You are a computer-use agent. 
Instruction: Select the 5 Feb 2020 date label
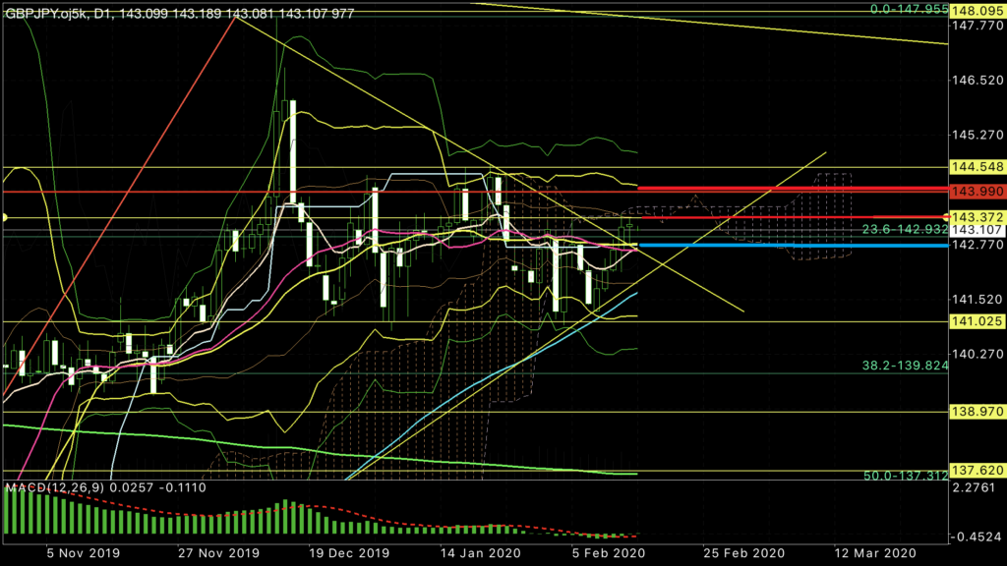click(x=608, y=553)
